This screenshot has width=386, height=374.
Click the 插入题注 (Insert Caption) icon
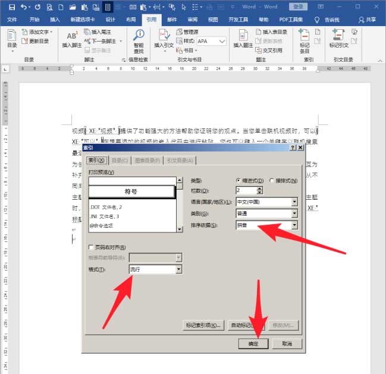tap(244, 37)
